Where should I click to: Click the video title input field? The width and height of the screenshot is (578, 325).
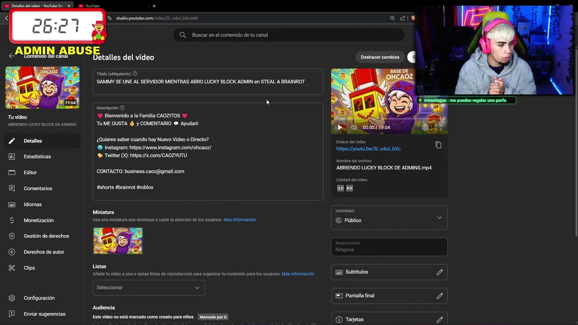[x=208, y=82]
